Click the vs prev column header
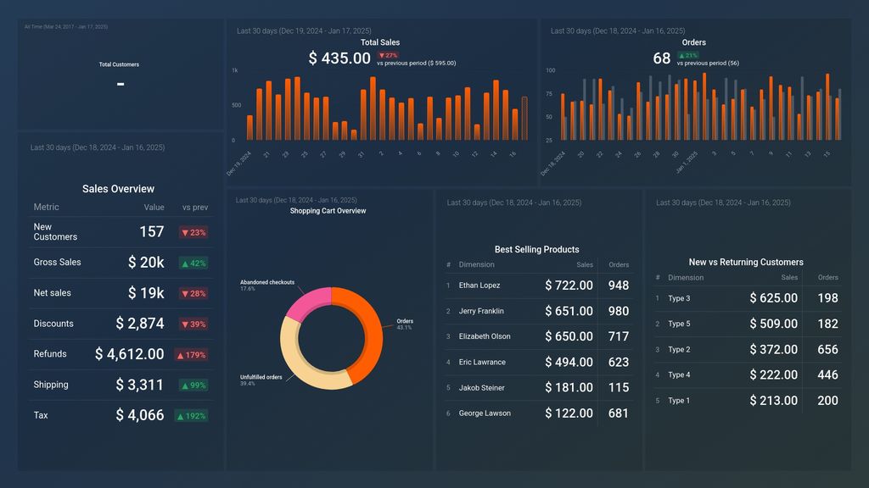Viewport: 869px width, 488px height. click(195, 208)
